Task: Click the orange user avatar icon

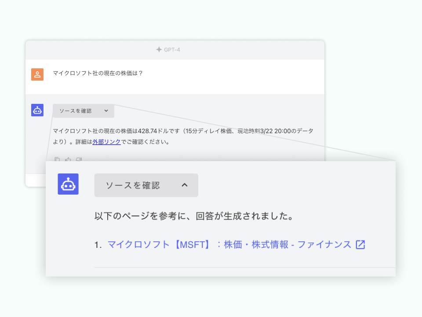Action: 37,74
